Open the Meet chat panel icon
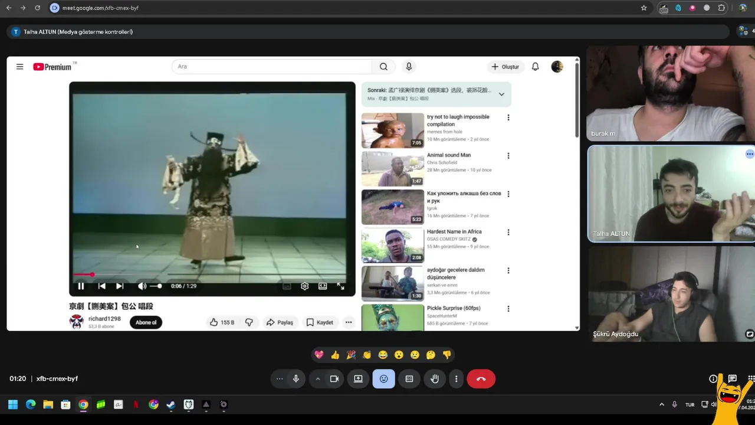Screen dimensions: 755x425 tap(732, 379)
